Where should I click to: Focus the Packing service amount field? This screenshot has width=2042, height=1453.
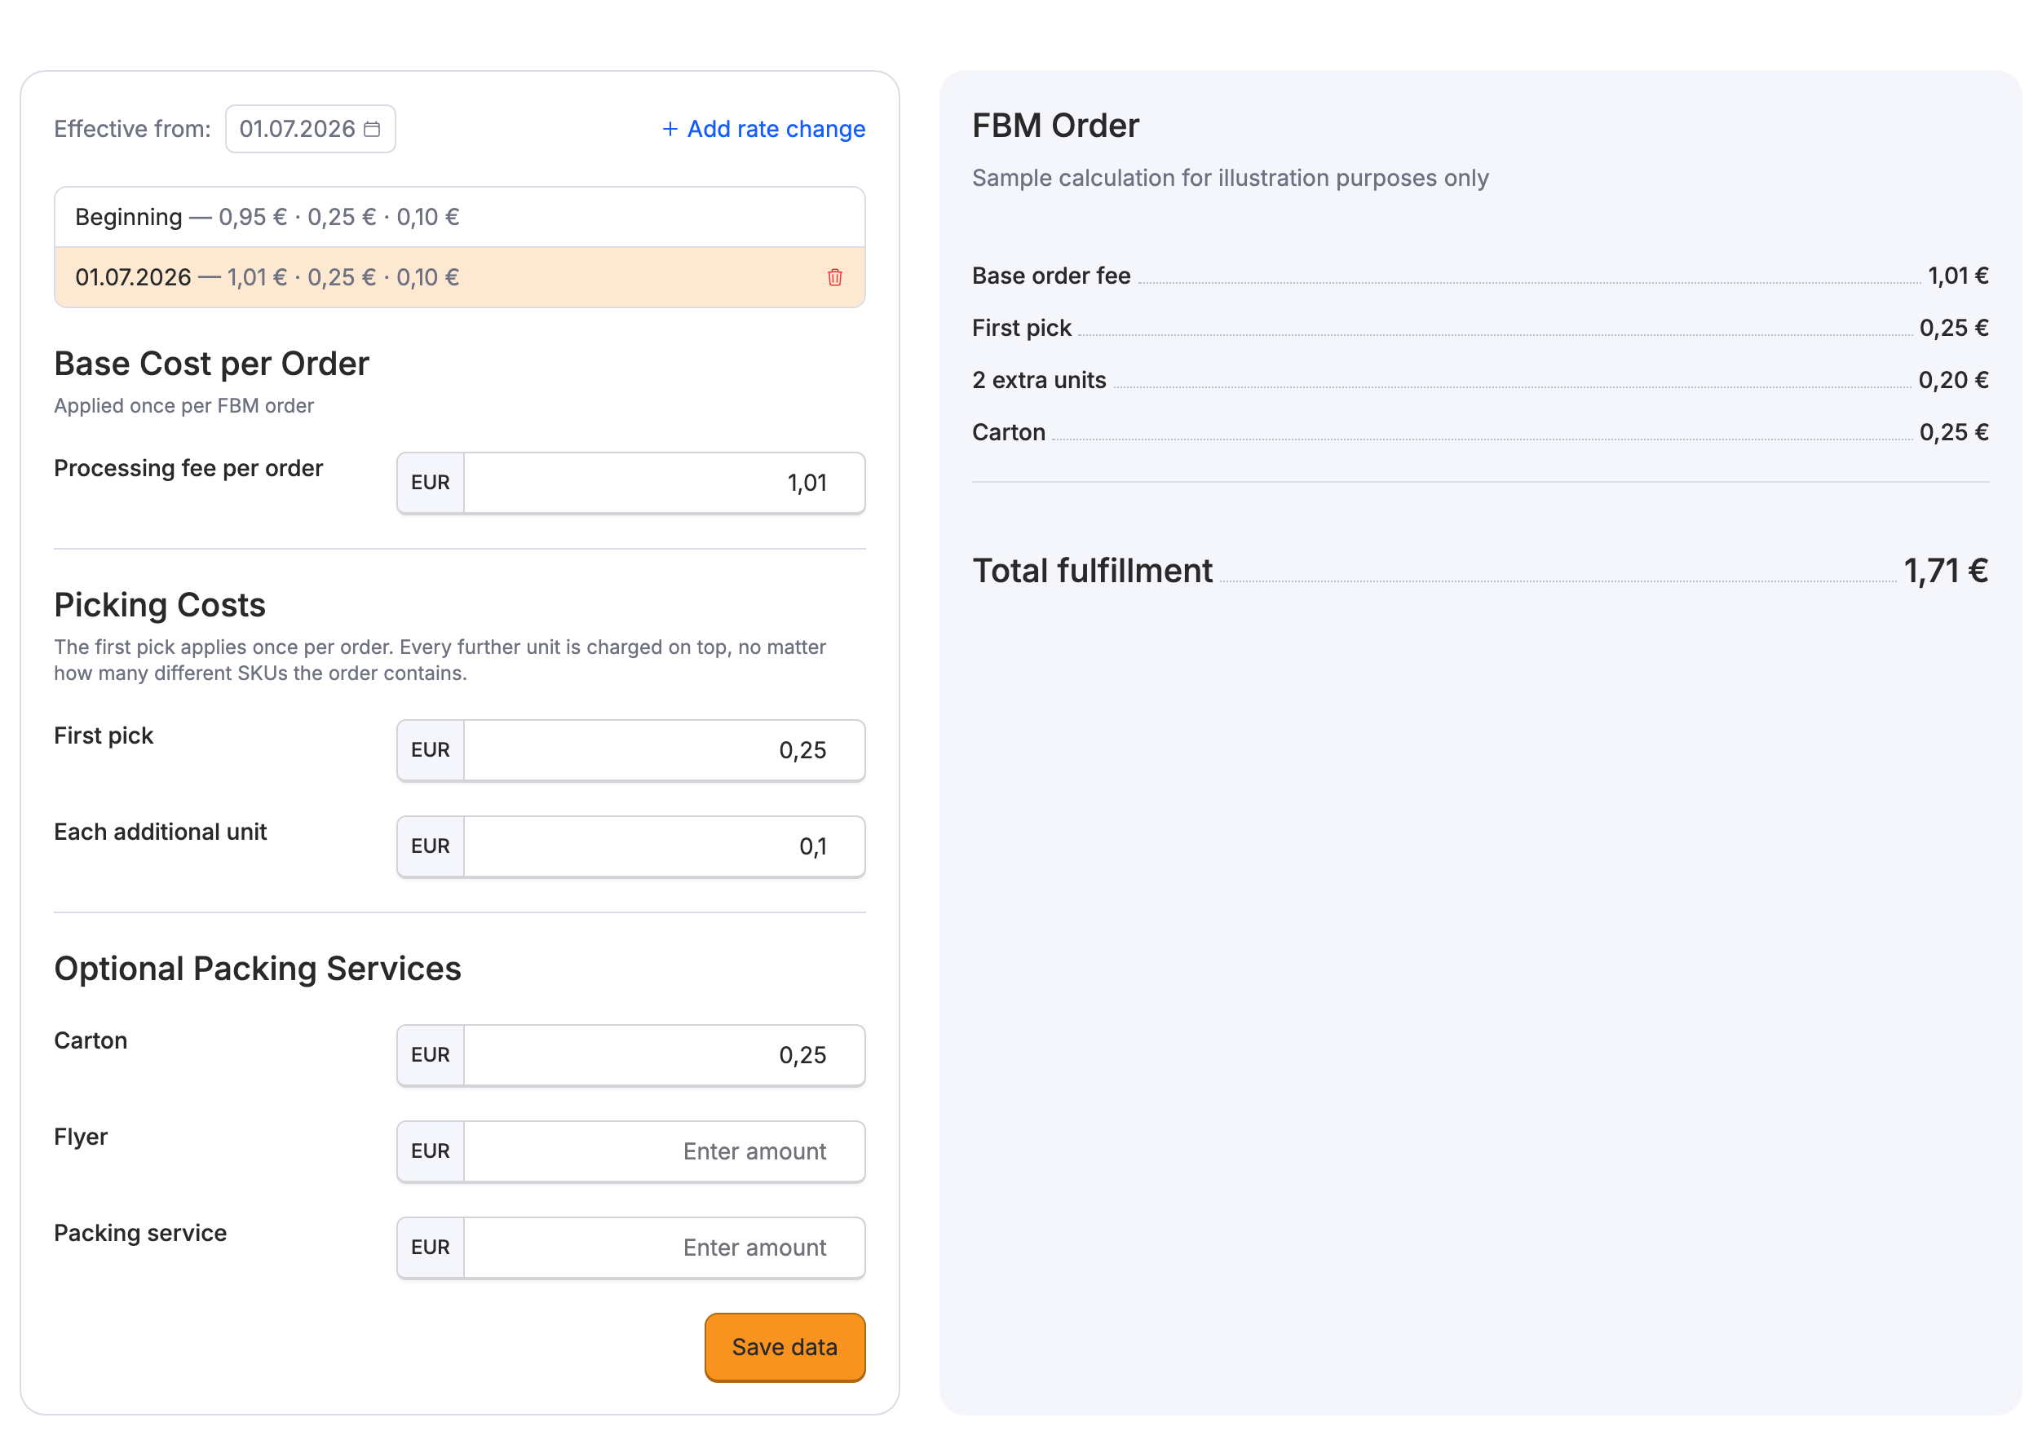[x=664, y=1248]
